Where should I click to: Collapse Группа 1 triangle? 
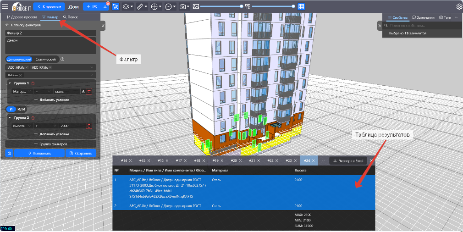click(10, 83)
